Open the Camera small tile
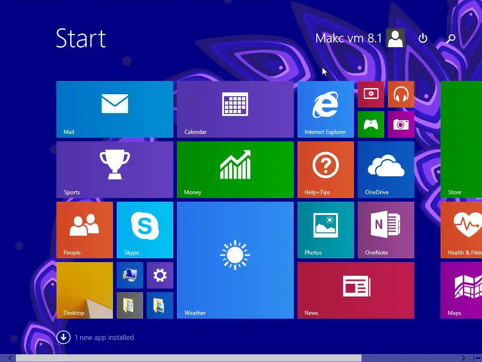Image resolution: width=482 pixels, height=362 pixels. pyautogui.click(x=401, y=124)
